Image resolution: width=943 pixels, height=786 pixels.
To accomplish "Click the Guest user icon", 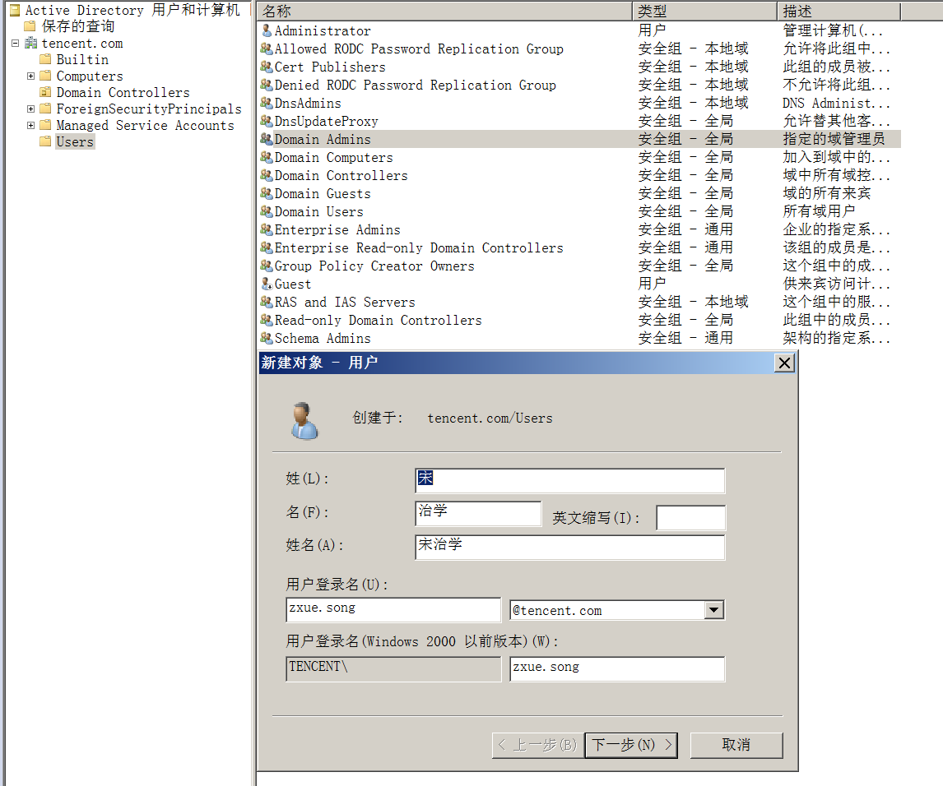I will pos(267,283).
